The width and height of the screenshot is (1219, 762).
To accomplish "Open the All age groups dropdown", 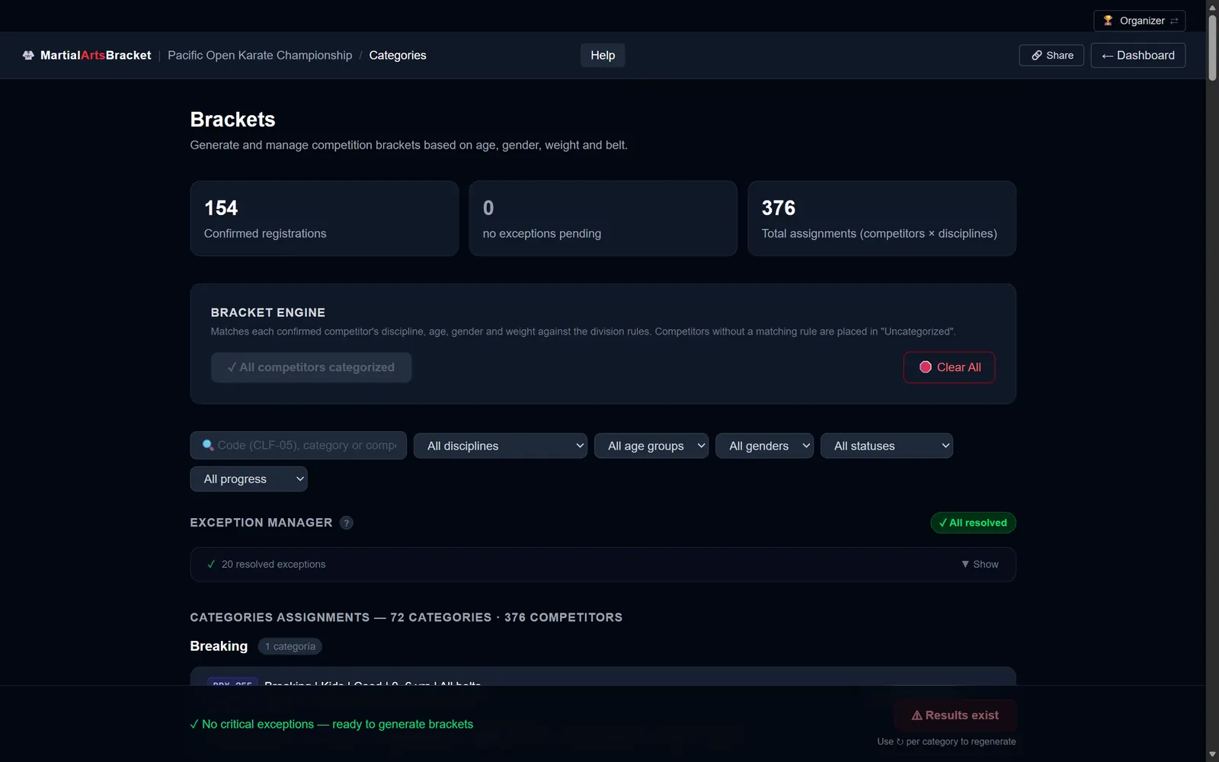I will tap(651, 446).
